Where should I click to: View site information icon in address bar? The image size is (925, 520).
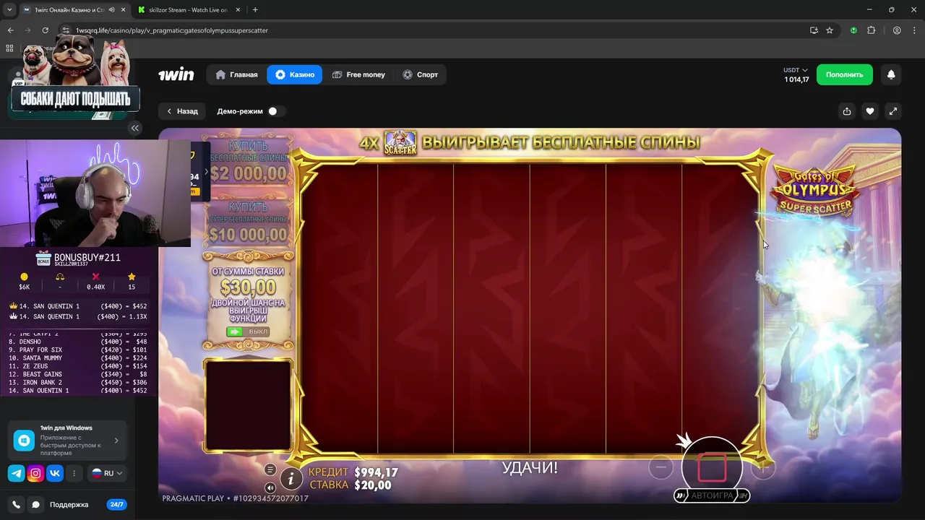66,30
